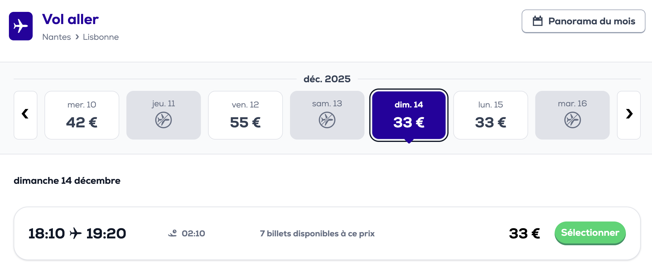Click no-flight icon on Saturday 13
652x269 pixels.
(327, 120)
